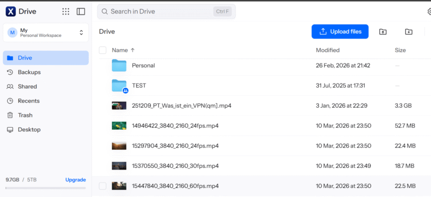Click the TEST shared folder icon
This screenshot has height=197, width=431.
point(119,86)
